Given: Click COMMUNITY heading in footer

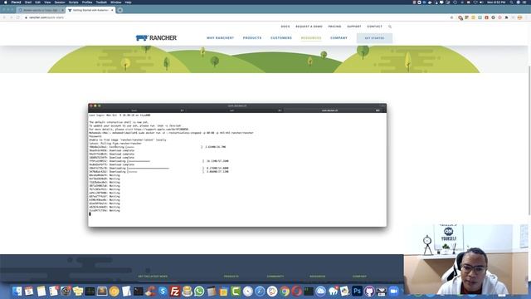Looking at the screenshot, I should tap(275, 277).
